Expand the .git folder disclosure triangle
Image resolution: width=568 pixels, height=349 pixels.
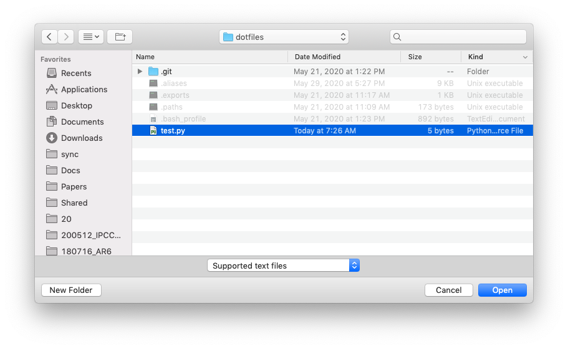[140, 71]
